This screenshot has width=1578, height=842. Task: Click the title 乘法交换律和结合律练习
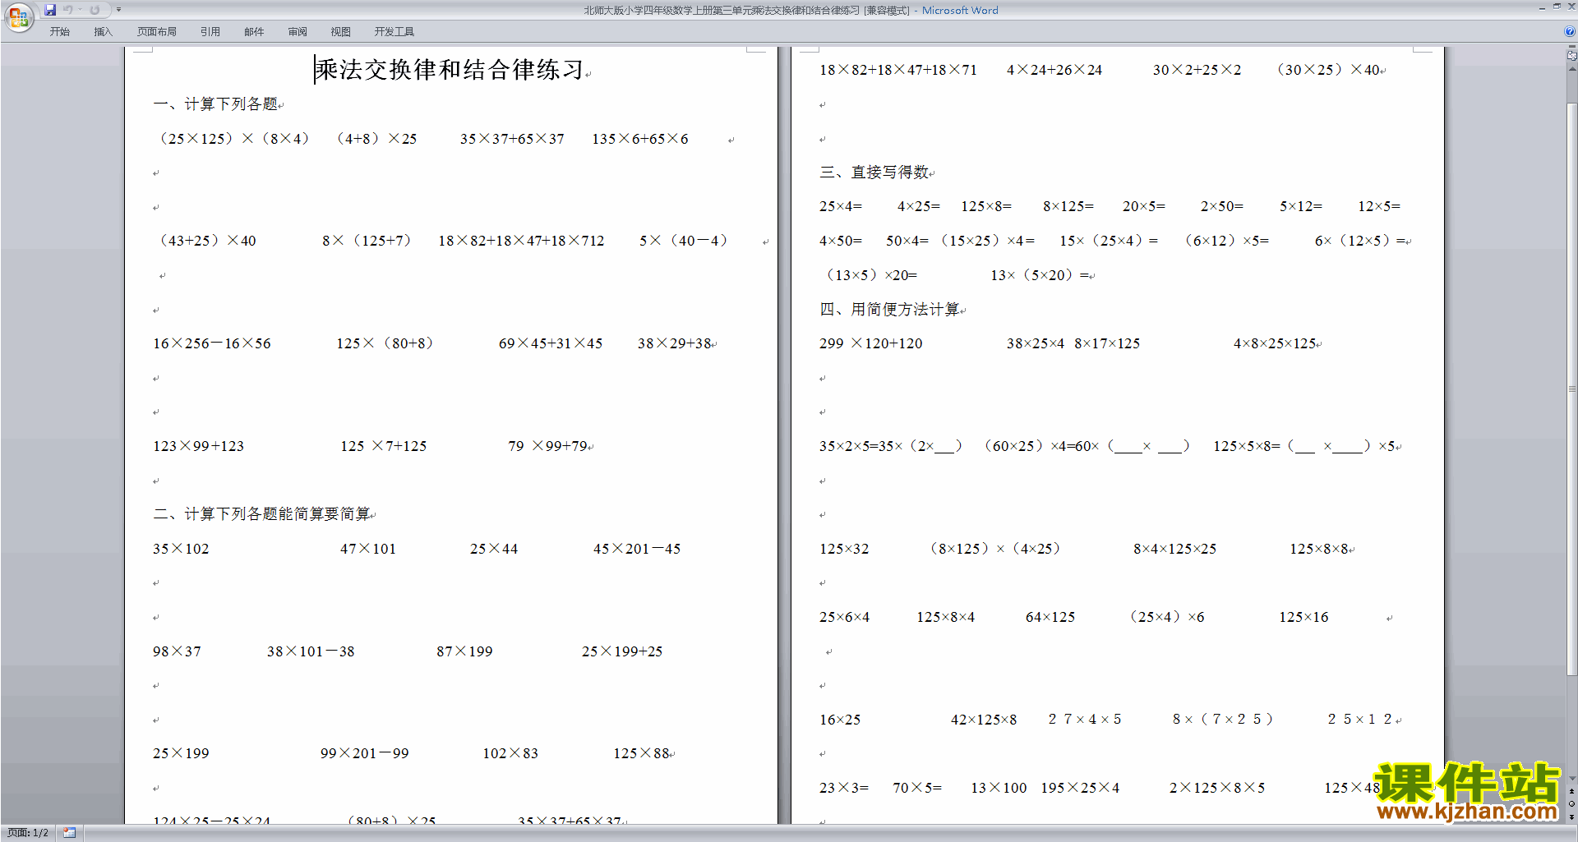449,70
